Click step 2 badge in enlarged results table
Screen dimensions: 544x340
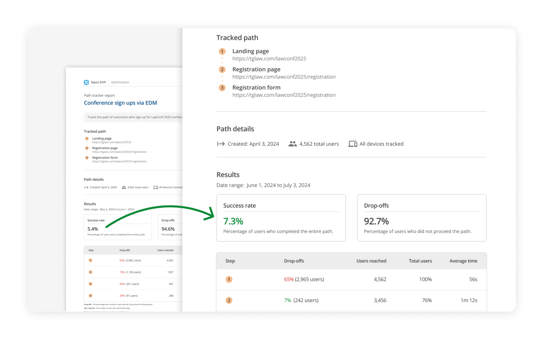(x=229, y=300)
